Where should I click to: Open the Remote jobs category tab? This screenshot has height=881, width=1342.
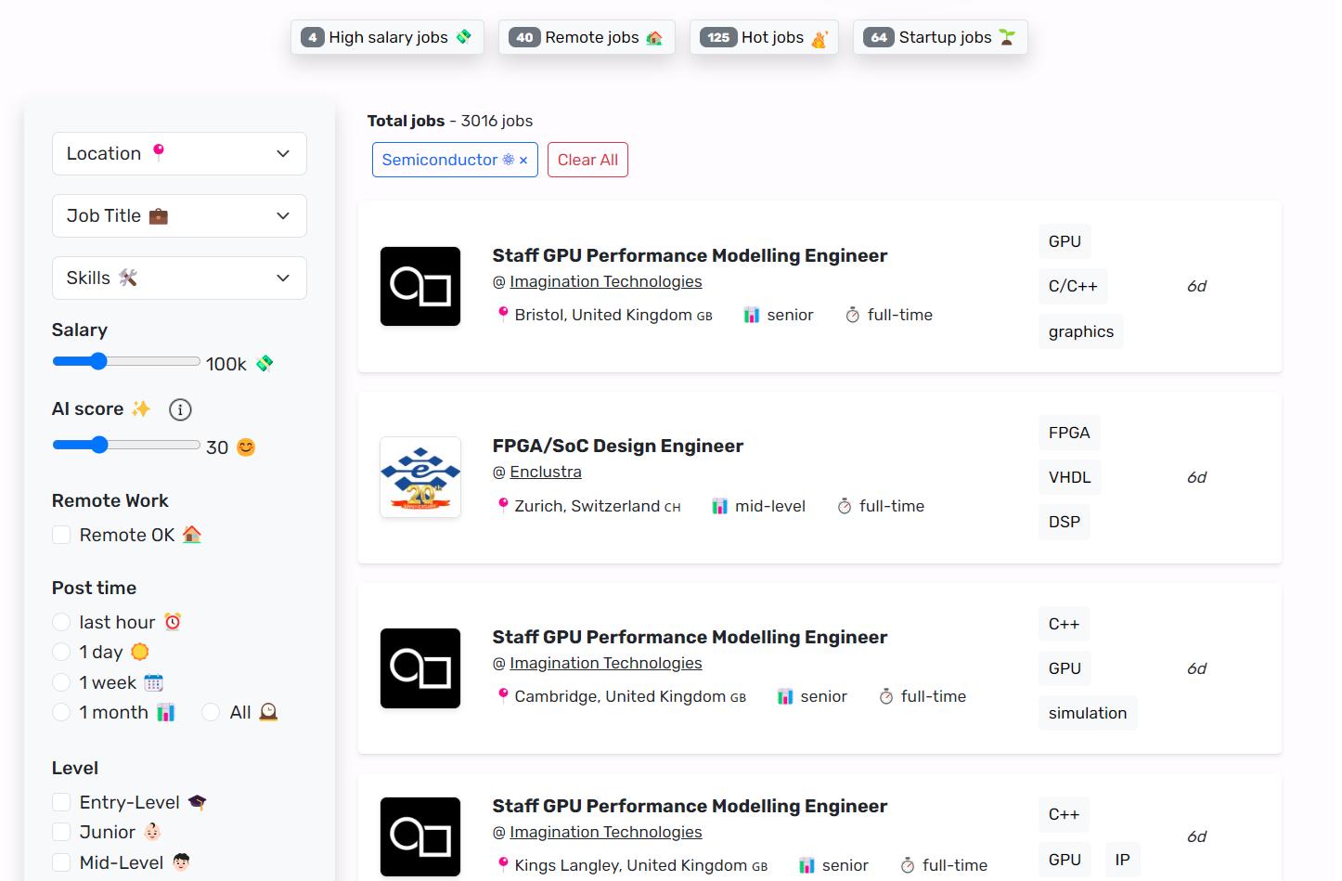(587, 37)
